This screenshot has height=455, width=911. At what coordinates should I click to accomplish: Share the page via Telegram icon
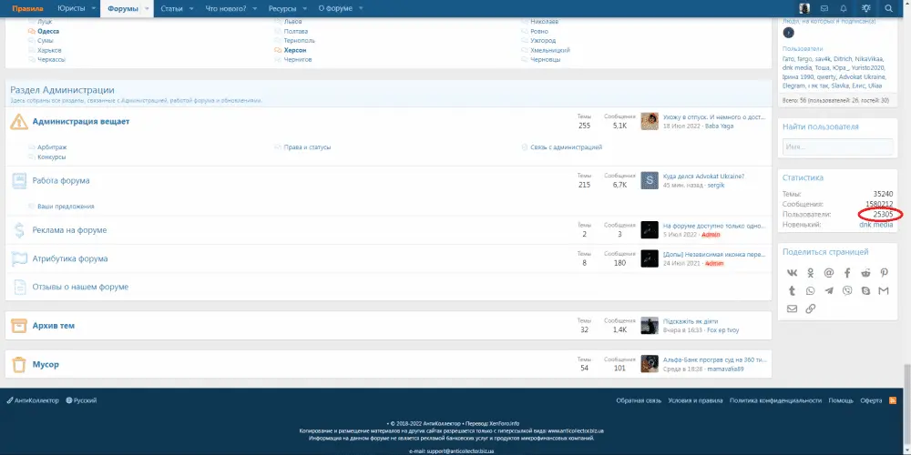point(828,290)
